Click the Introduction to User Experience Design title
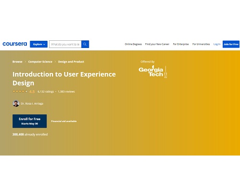 coord(64,79)
